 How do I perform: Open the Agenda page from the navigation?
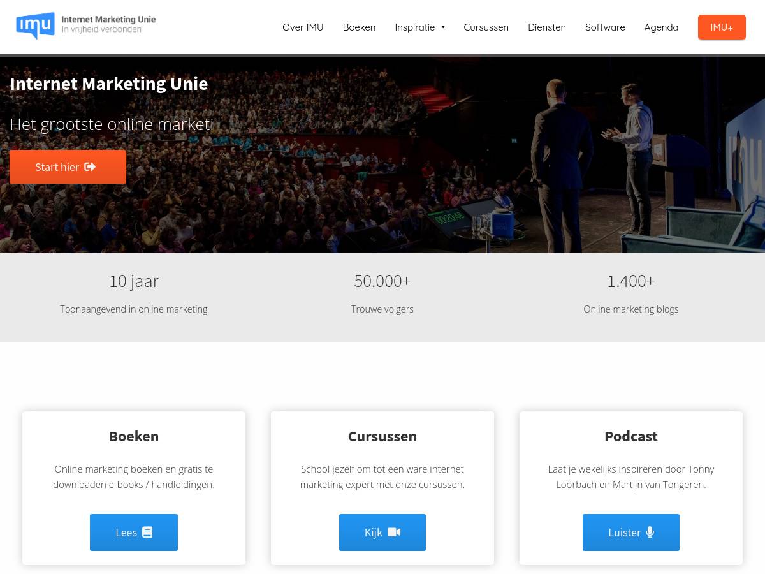[x=661, y=27]
